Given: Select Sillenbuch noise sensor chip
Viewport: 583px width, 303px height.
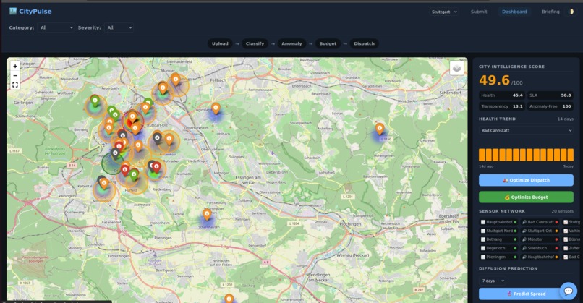Looking at the screenshot, I should click(x=540, y=248).
